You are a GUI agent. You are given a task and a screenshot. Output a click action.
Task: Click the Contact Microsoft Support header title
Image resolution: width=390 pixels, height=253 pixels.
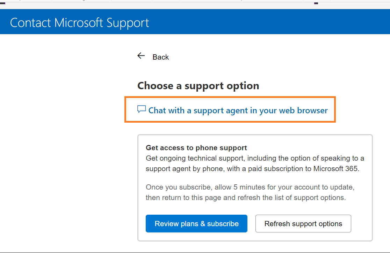click(79, 23)
